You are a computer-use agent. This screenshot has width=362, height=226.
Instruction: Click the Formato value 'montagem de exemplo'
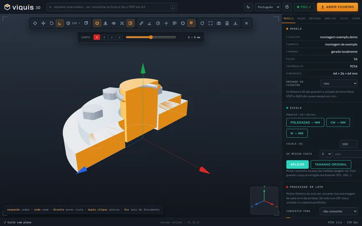(341, 44)
